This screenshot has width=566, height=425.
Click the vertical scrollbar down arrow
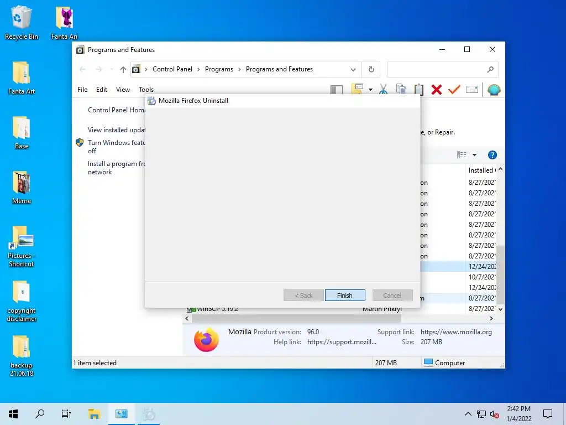pos(500,309)
